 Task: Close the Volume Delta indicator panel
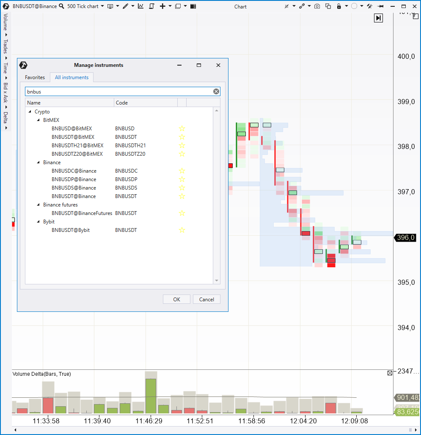(x=390, y=373)
